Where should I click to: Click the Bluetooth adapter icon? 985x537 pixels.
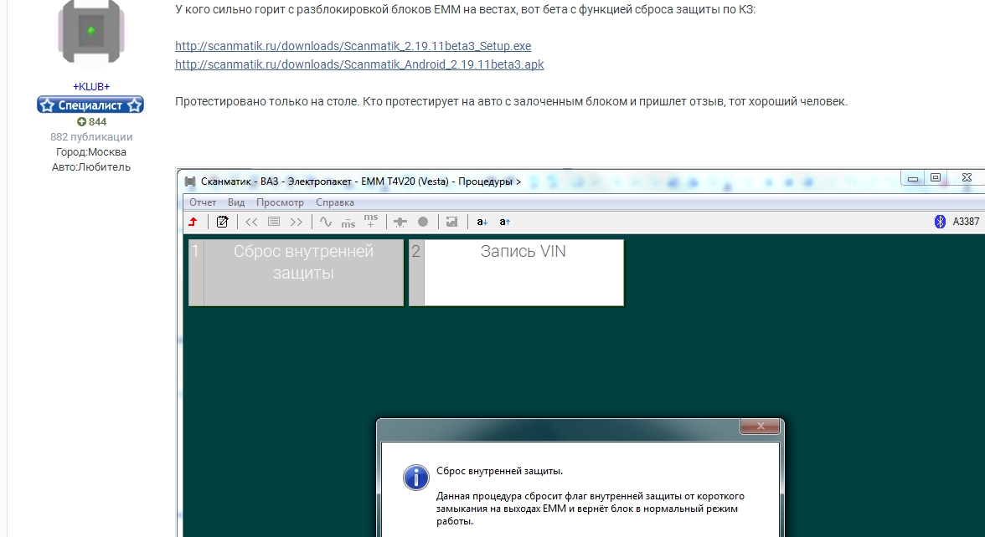(940, 222)
